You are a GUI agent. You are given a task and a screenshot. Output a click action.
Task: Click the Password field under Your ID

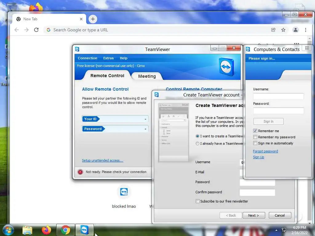click(x=115, y=129)
